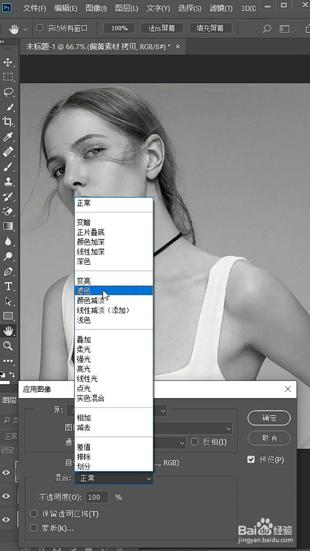
Task: Toggle the 反相(I) checkbox
Action: tap(195, 442)
